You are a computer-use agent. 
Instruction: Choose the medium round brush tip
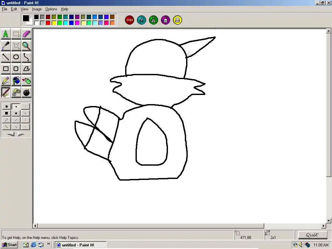coord(16,106)
